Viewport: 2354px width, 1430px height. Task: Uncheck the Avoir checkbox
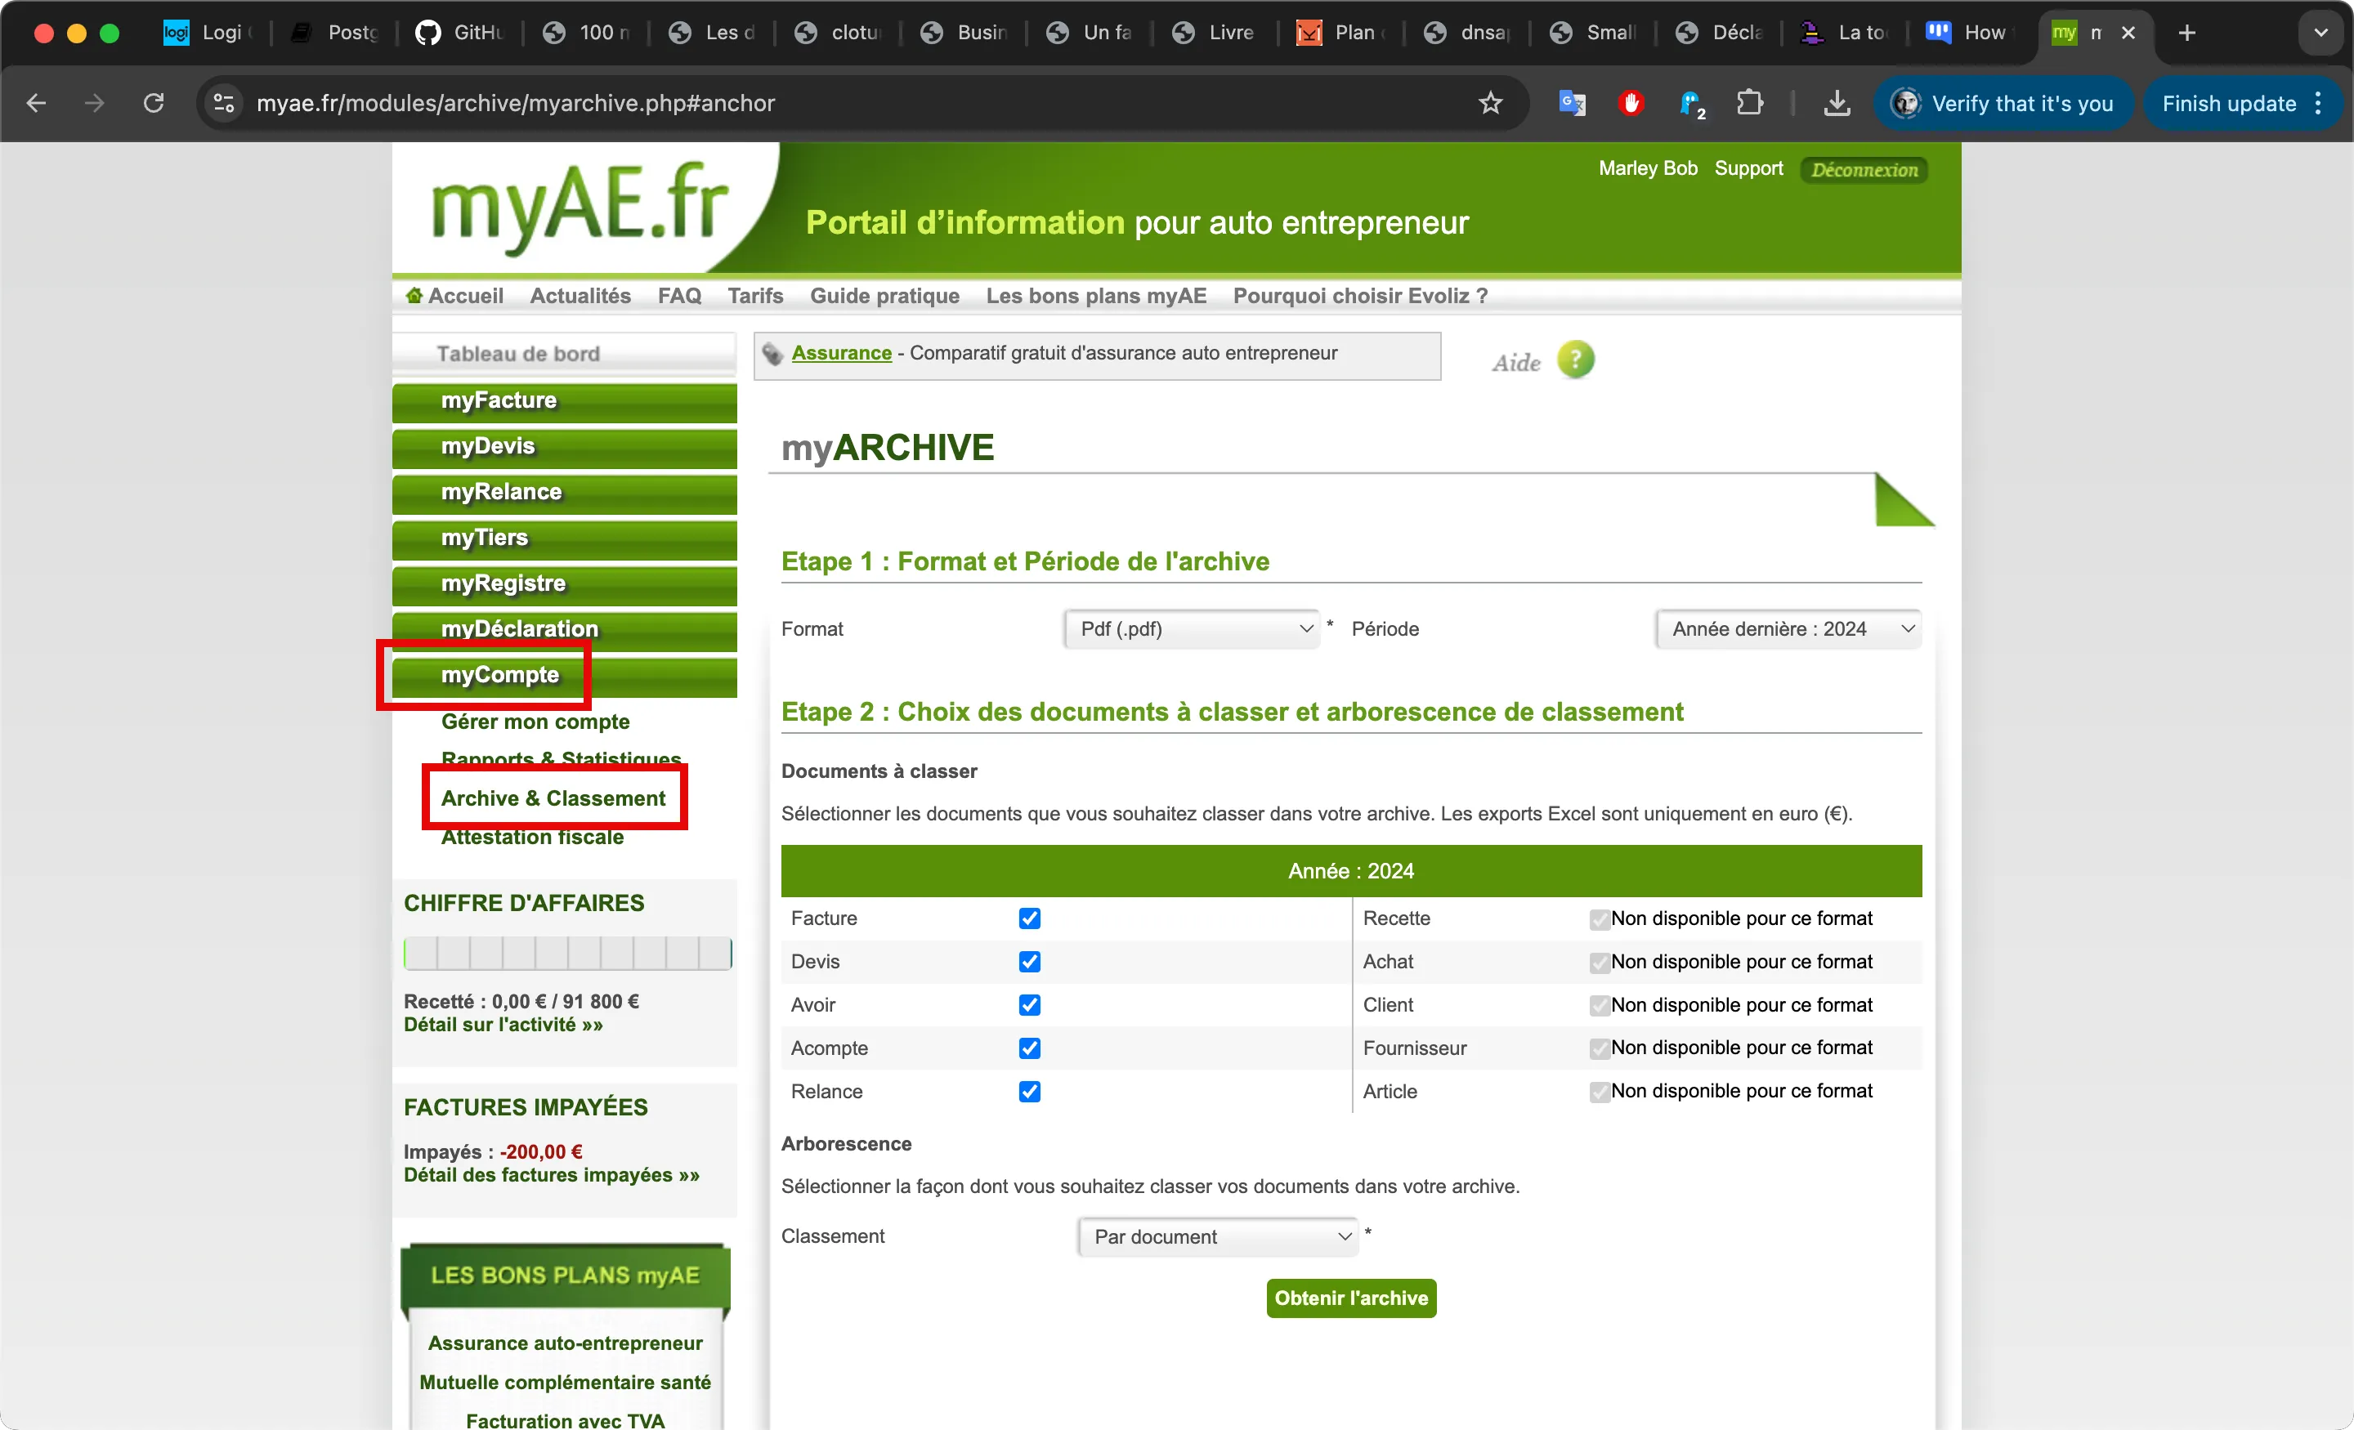click(x=1029, y=1006)
